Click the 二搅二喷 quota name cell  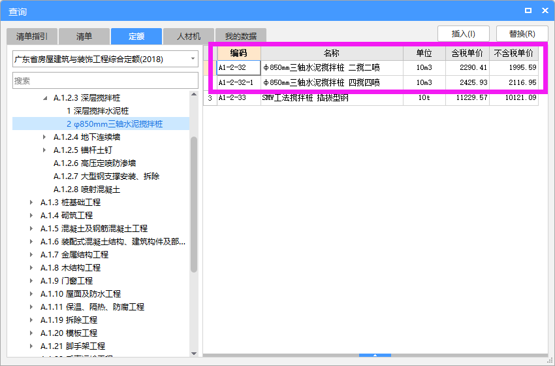pyautogui.click(x=332, y=68)
